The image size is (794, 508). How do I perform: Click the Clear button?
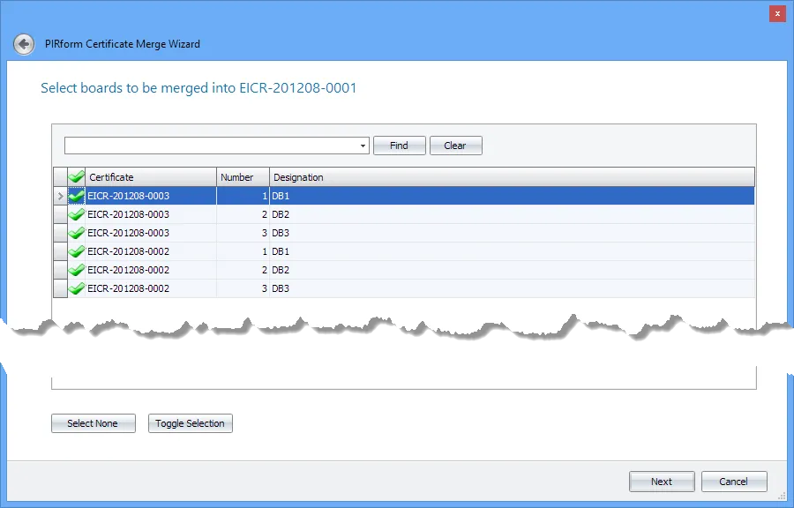point(455,145)
